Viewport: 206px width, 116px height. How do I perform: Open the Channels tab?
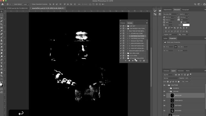[x=181, y=71]
